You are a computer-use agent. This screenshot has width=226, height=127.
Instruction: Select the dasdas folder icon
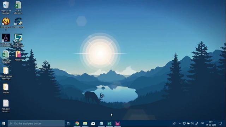click(6, 89)
